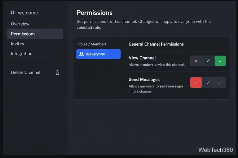
Task: Allow Send Messages with check toggle
Action: [220, 83]
